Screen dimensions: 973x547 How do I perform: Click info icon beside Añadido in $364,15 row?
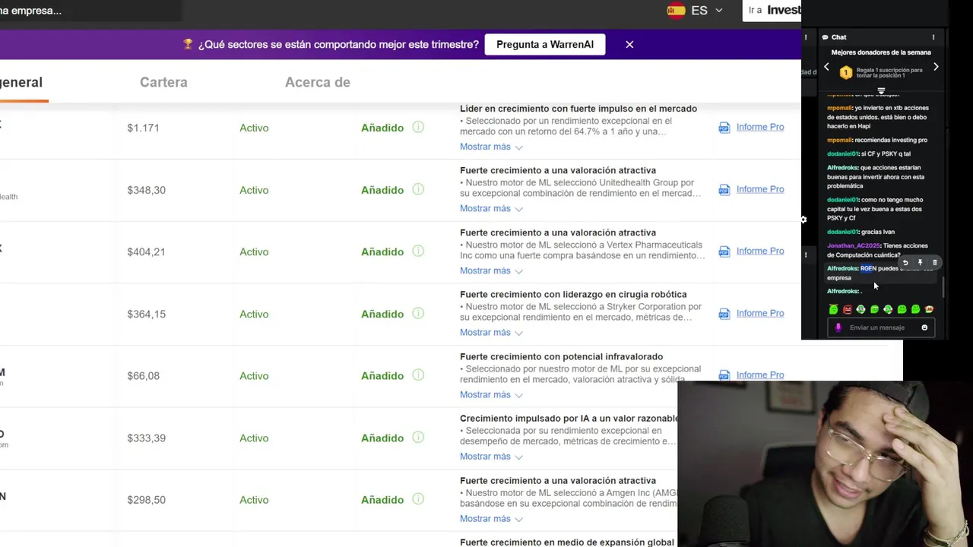click(x=418, y=313)
